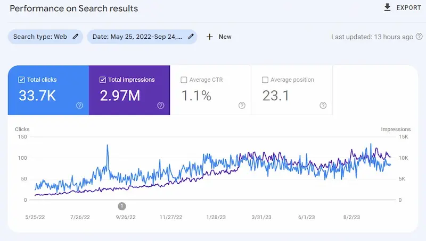Click pencil icon on Date chip
This screenshot has height=241, width=426.
(191, 37)
